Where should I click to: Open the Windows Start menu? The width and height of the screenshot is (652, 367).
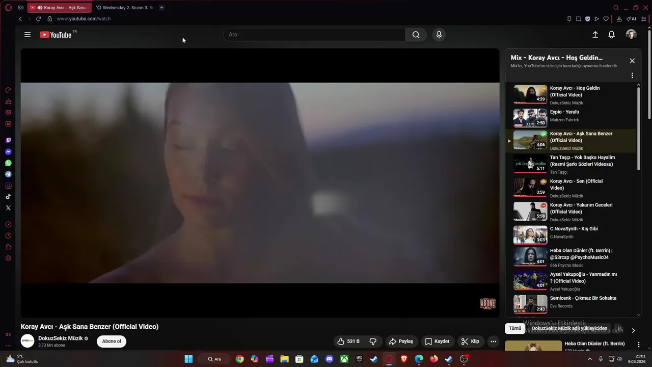coord(188,359)
